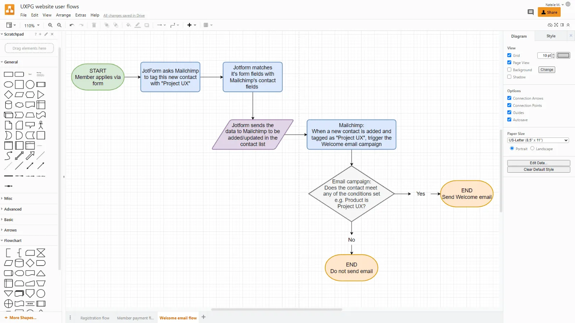The width and height of the screenshot is (575, 323).
Task: Open the connection arrow style dropdown
Action: click(x=161, y=25)
